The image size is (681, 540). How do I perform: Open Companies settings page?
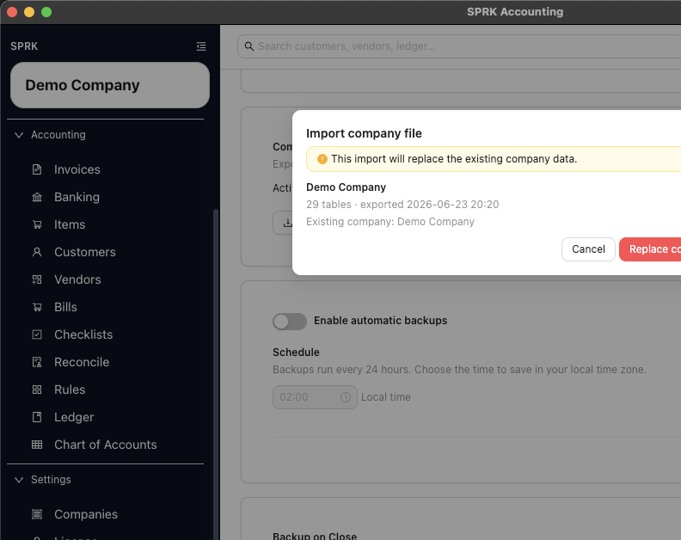(86, 514)
